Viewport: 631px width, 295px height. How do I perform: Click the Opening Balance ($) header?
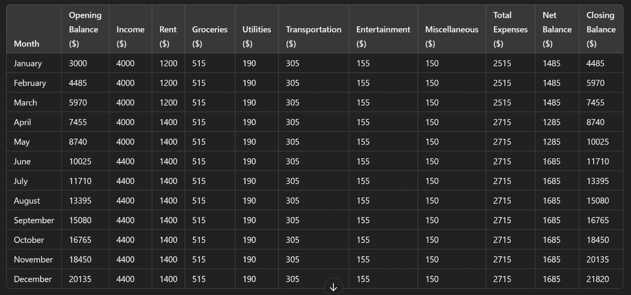(x=85, y=29)
